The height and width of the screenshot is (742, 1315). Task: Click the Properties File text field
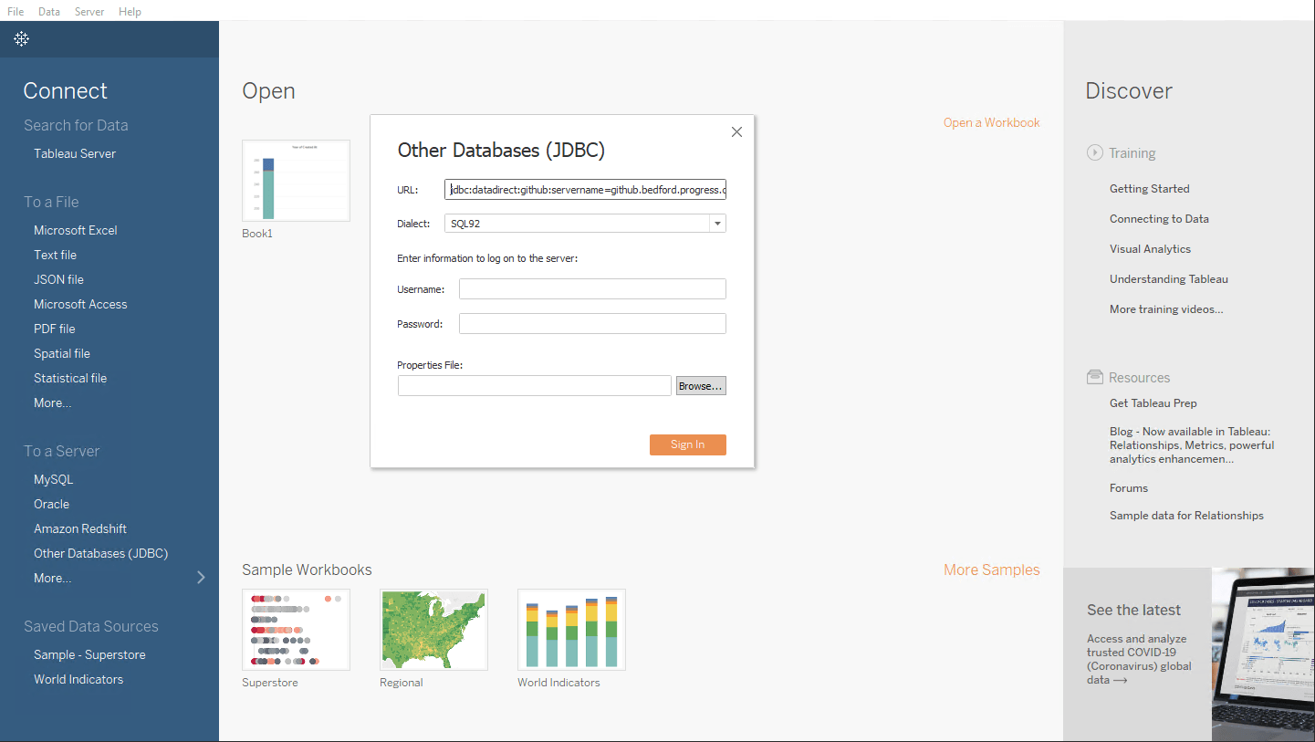(x=535, y=386)
